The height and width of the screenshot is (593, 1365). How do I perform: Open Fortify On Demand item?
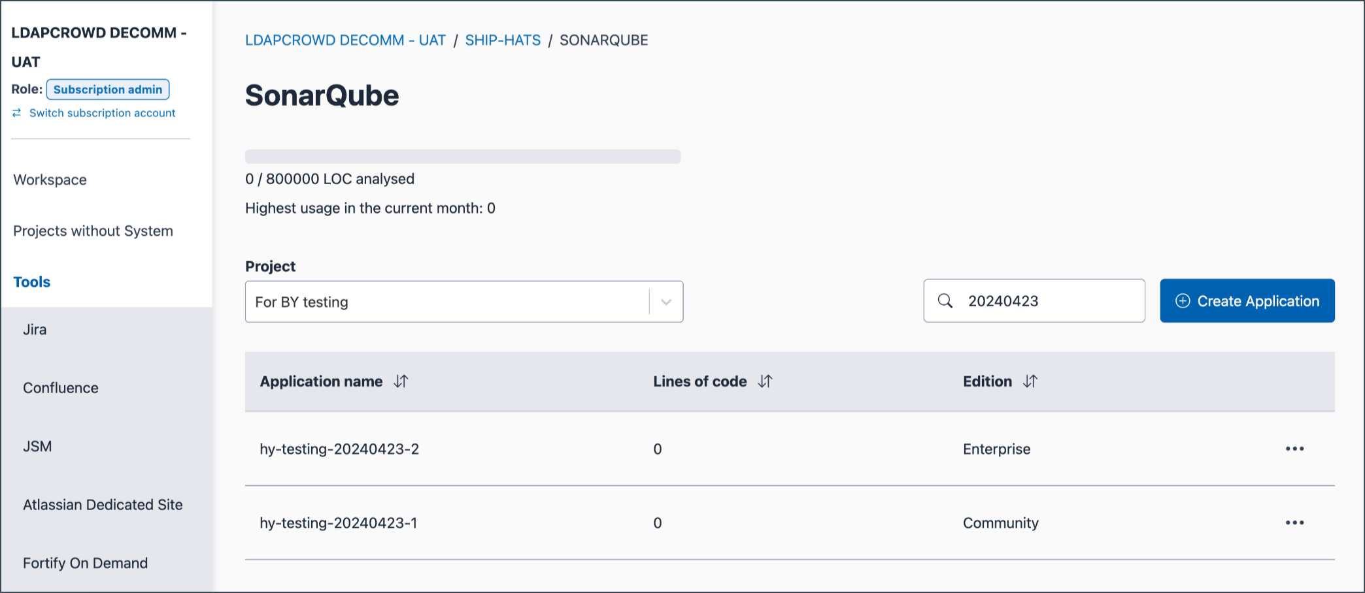tap(85, 563)
